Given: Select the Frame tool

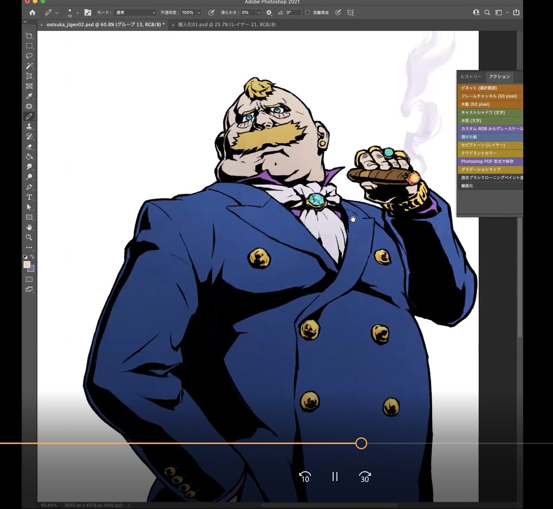Looking at the screenshot, I should pyautogui.click(x=29, y=86).
